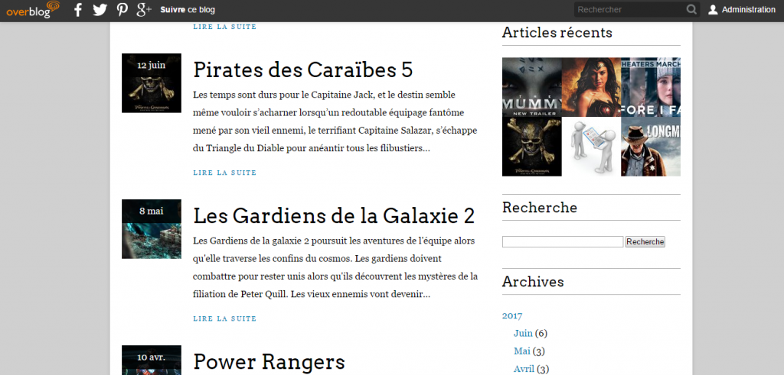The height and width of the screenshot is (375, 784).
Task: Open the Pinterest share icon
Action: [122, 10]
